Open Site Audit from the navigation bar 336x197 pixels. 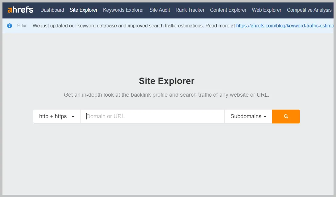(x=160, y=10)
